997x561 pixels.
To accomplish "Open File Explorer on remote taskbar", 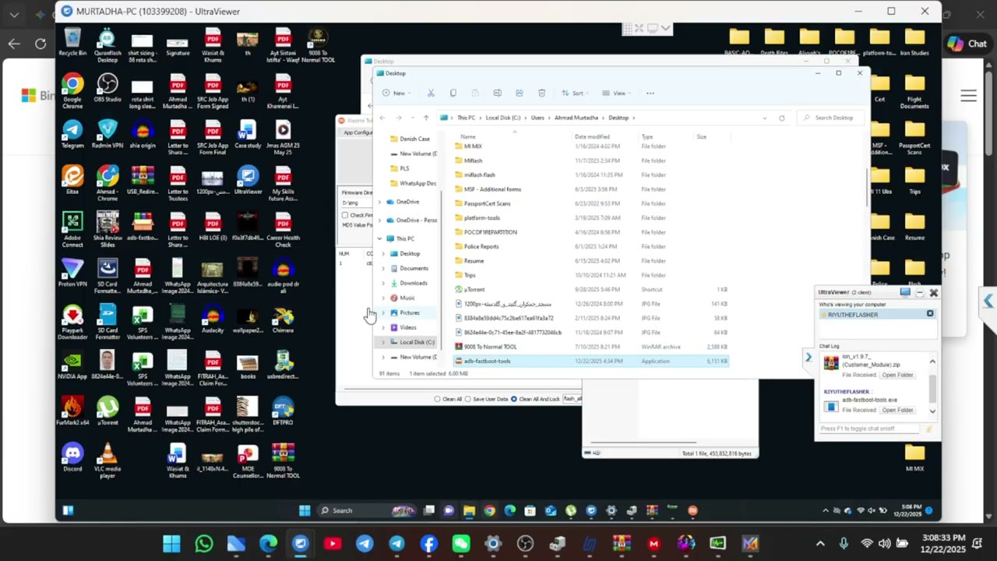I will coord(469,510).
